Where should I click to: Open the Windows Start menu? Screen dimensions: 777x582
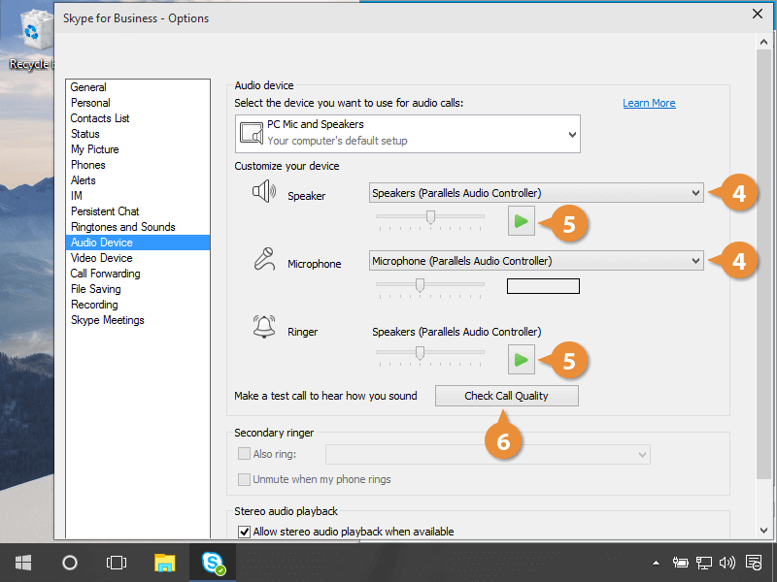click(x=23, y=563)
